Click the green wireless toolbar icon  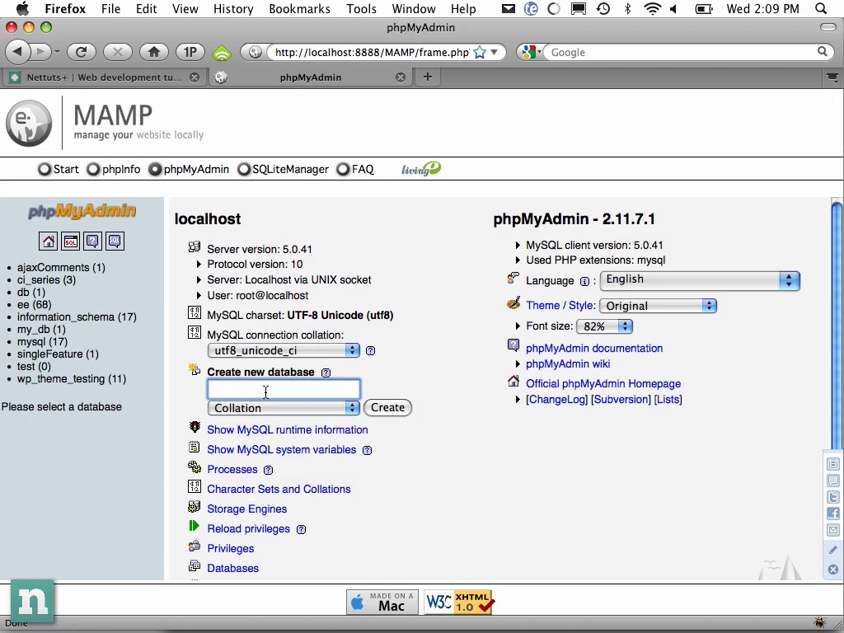tap(221, 52)
